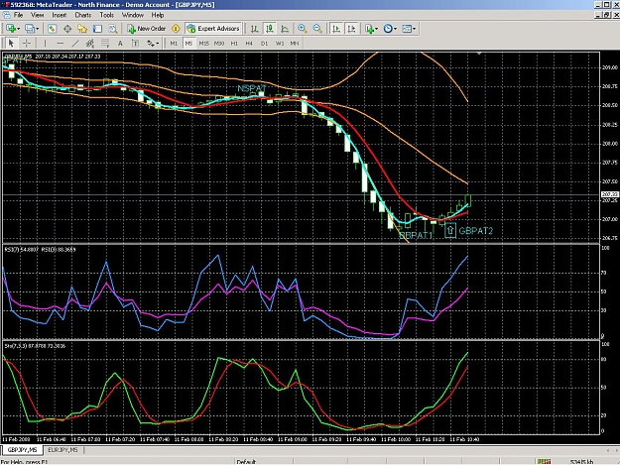Open a new chart window

click(11, 29)
